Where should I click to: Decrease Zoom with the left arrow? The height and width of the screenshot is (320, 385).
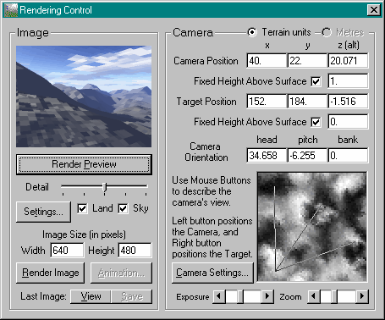313,296
